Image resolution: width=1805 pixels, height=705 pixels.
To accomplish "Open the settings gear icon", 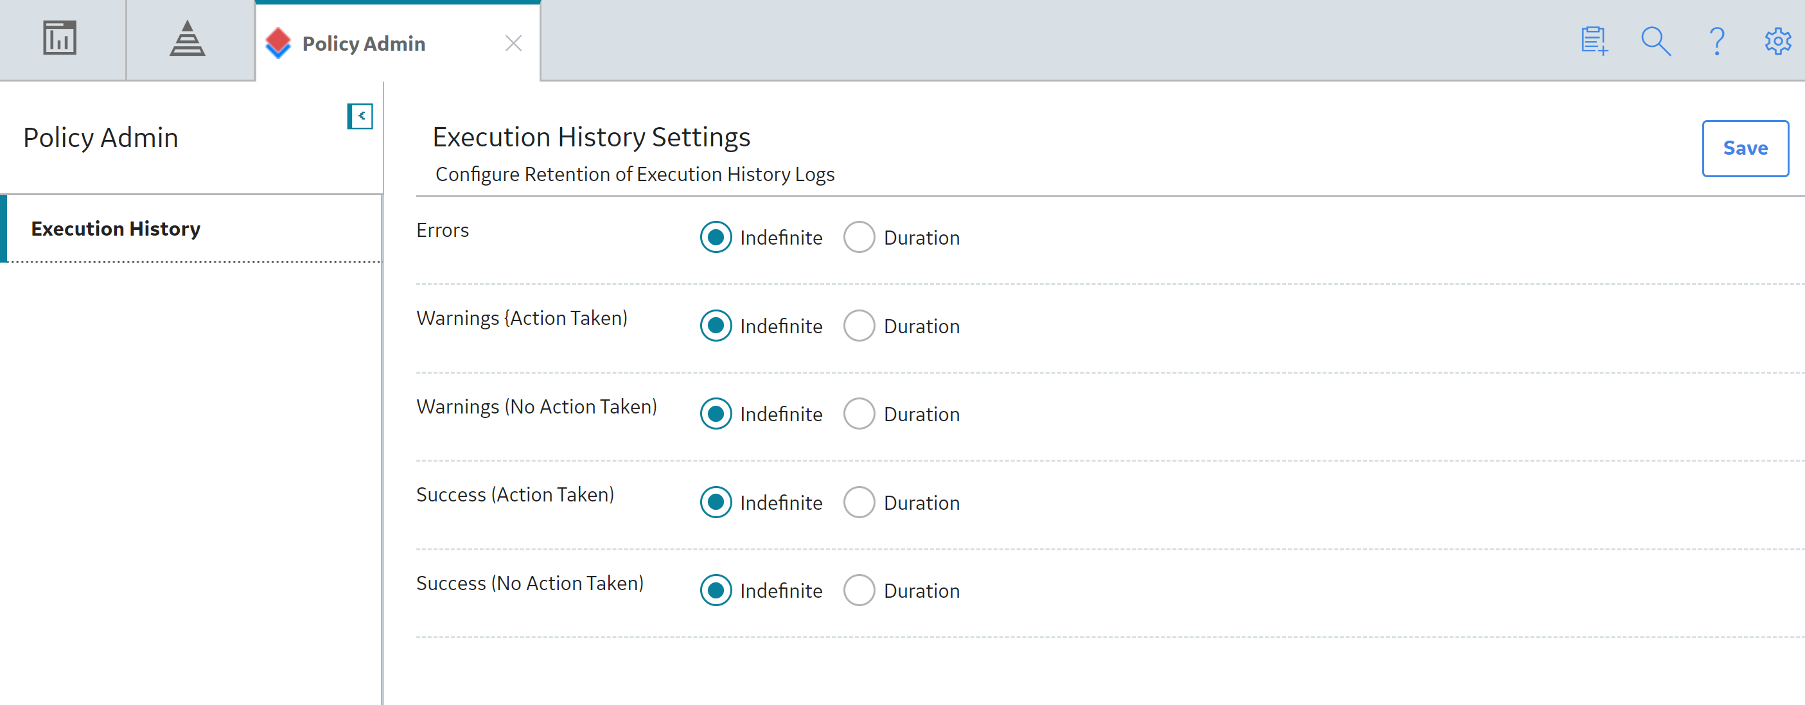I will click(x=1777, y=40).
